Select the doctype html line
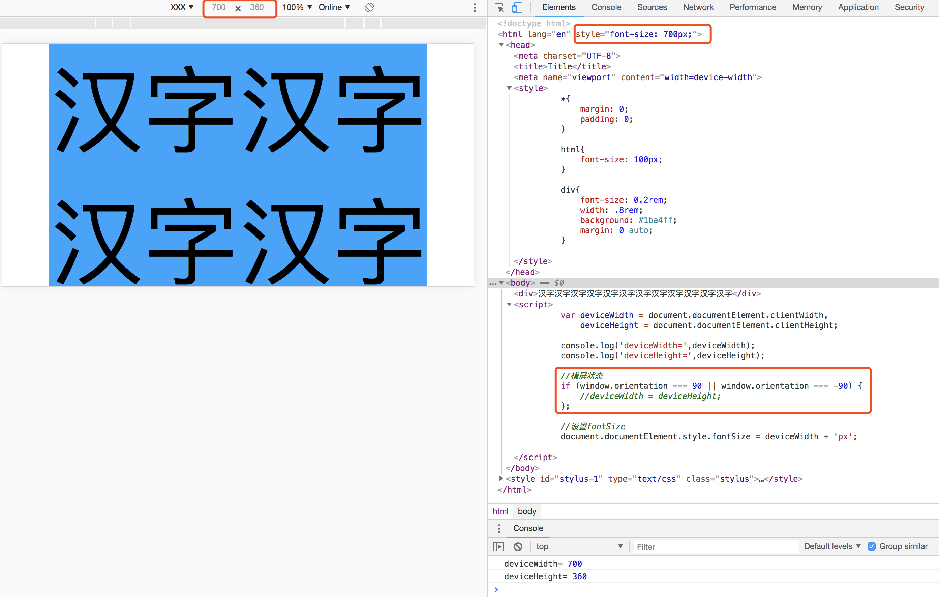 click(x=534, y=23)
